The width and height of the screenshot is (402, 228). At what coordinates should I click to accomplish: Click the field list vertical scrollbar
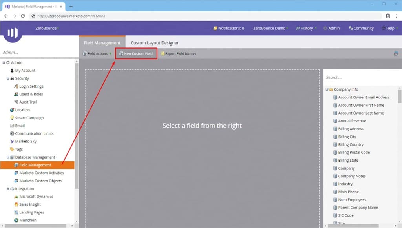click(400, 96)
